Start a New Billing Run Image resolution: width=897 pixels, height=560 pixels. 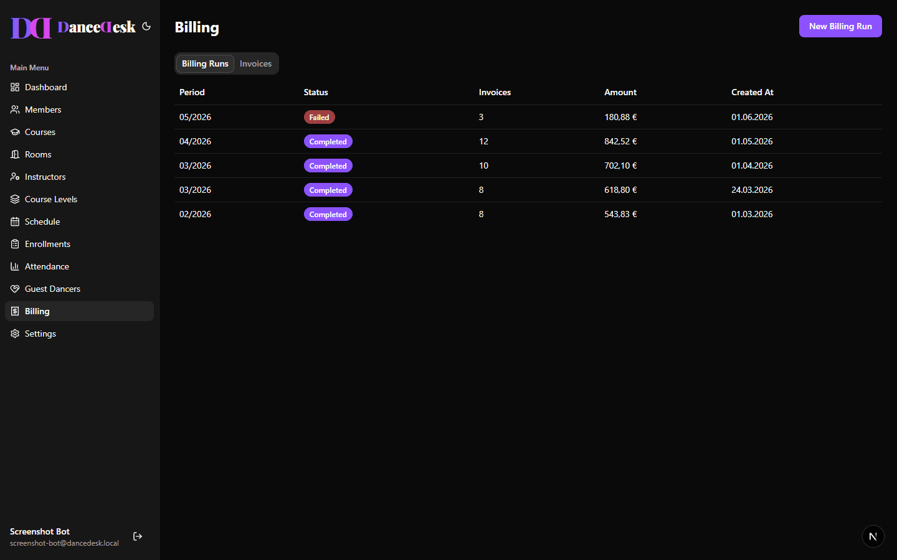click(x=840, y=26)
